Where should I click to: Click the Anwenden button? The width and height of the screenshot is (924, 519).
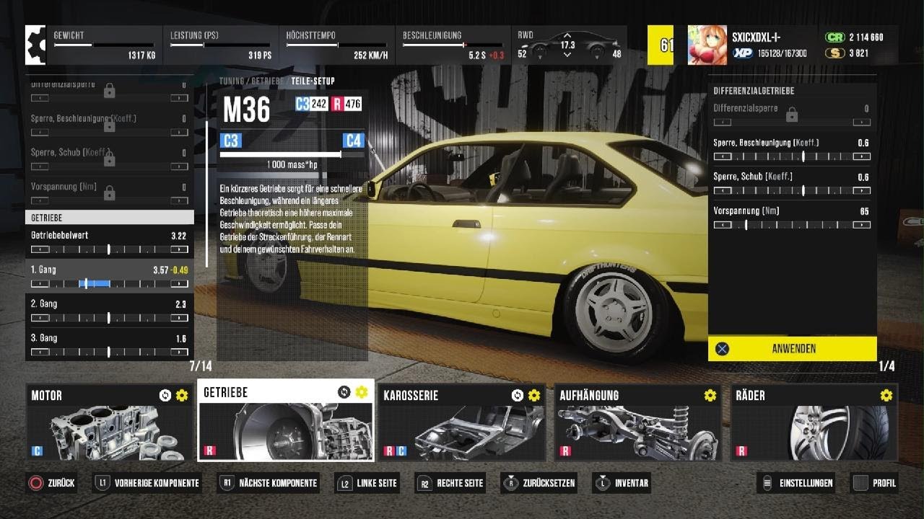click(x=793, y=349)
